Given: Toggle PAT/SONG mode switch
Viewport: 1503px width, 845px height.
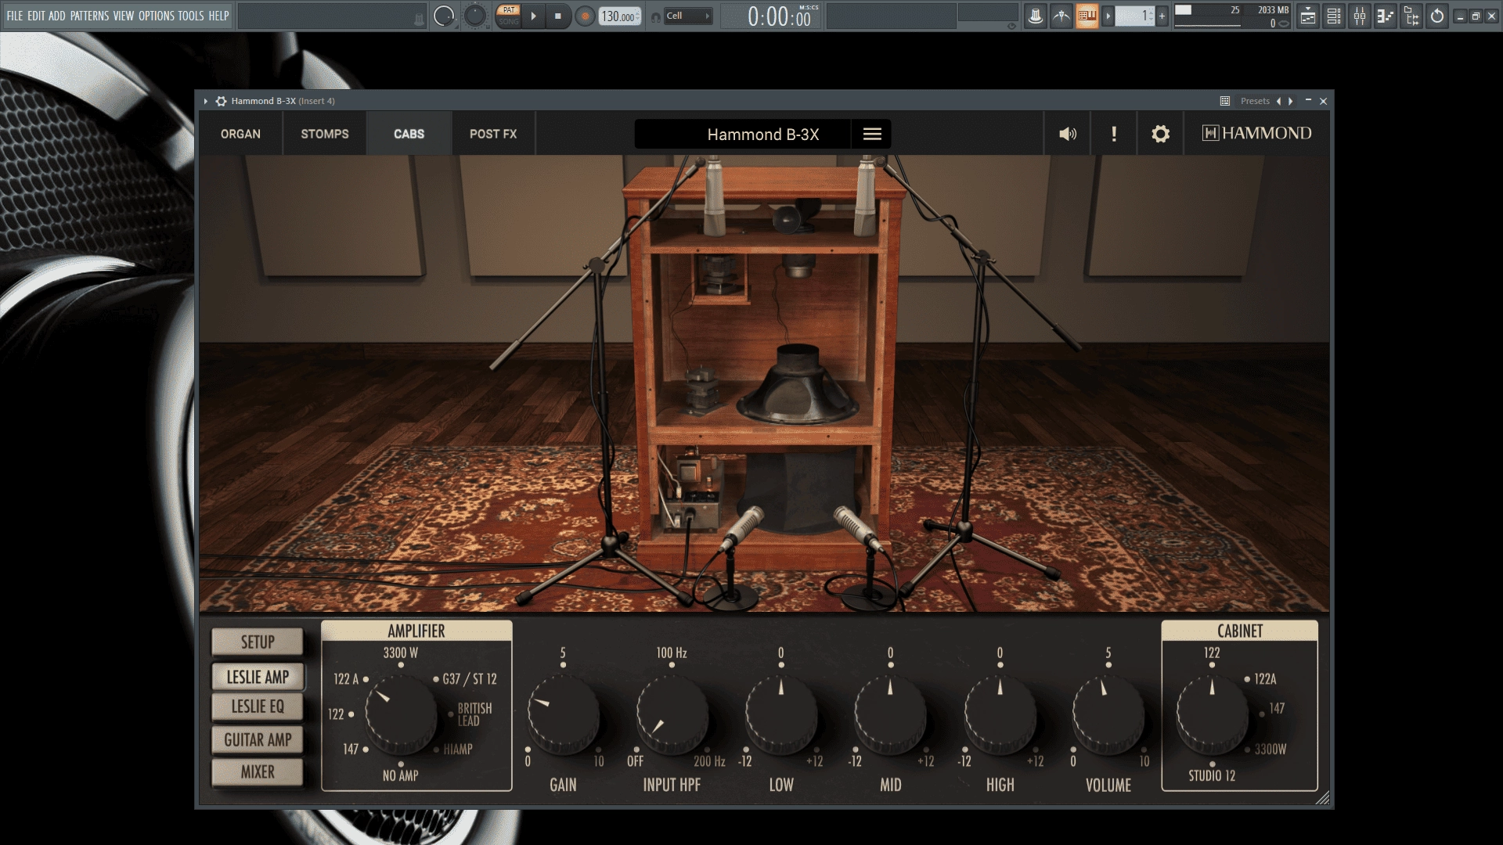Looking at the screenshot, I should 509,16.
